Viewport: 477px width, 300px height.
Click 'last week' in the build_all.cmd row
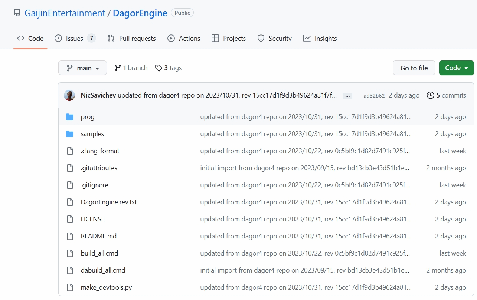pyautogui.click(x=453, y=253)
